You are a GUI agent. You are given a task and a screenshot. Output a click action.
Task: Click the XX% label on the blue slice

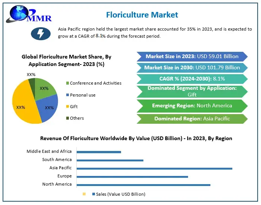[x=49, y=108]
